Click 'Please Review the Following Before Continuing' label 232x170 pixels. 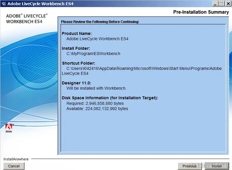click(x=100, y=22)
